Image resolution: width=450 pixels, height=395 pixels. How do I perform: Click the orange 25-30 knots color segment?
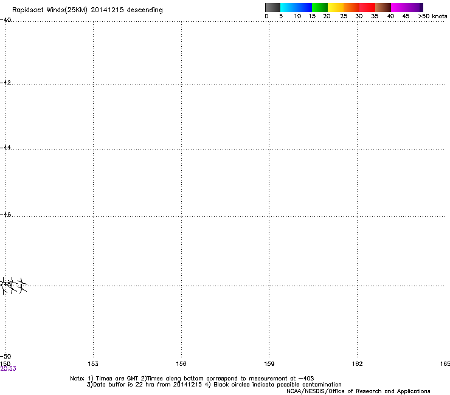351,7
